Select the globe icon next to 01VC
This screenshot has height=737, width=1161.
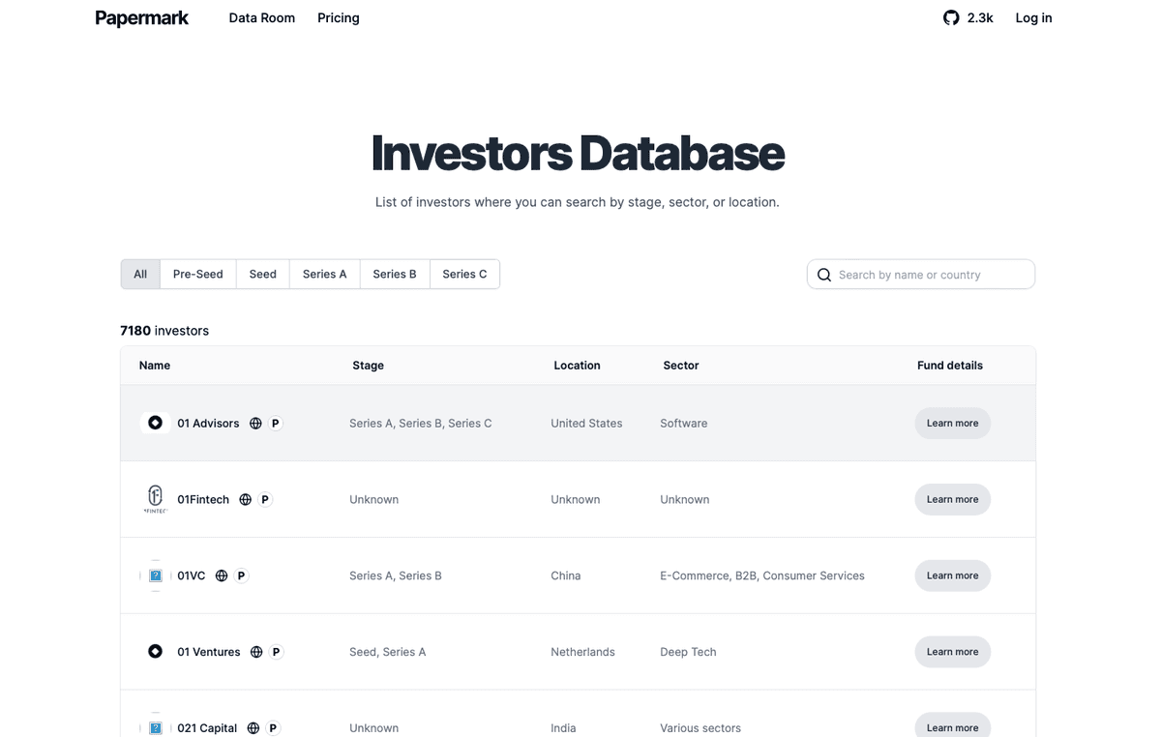(221, 575)
